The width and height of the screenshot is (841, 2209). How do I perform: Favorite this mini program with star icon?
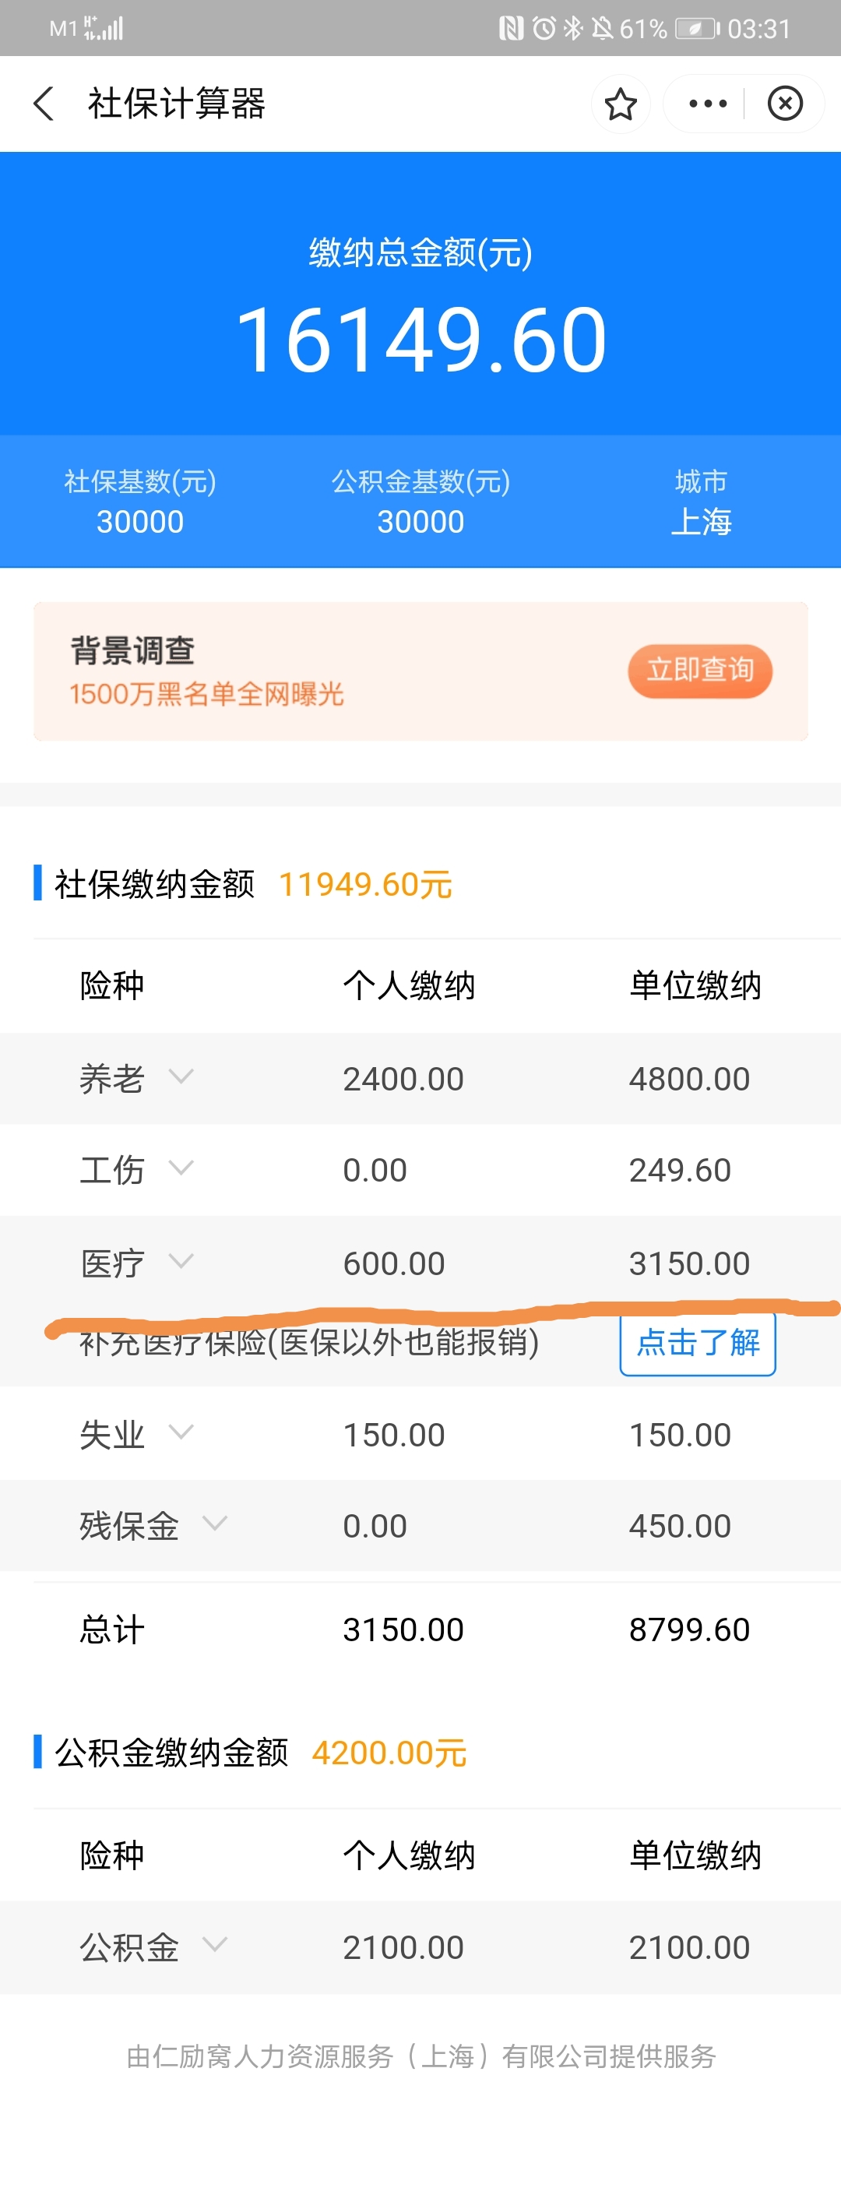620,104
